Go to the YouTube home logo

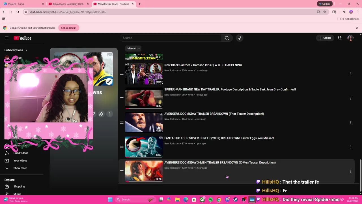pyautogui.click(x=22, y=38)
